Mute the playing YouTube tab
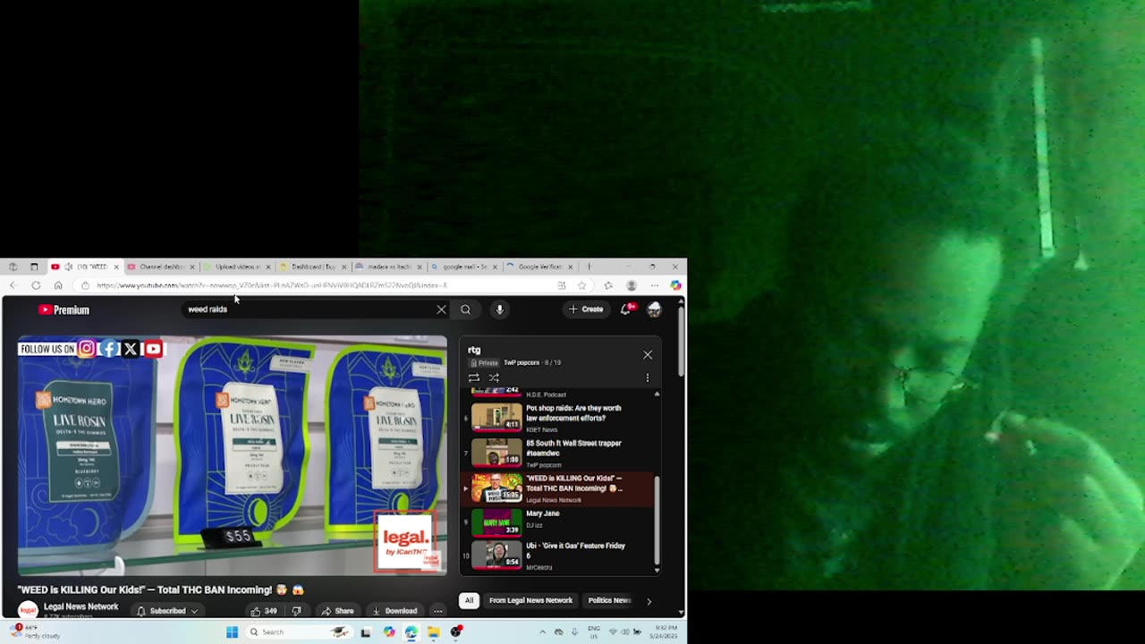This screenshot has height=644, width=1145. click(x=68, y=267)
